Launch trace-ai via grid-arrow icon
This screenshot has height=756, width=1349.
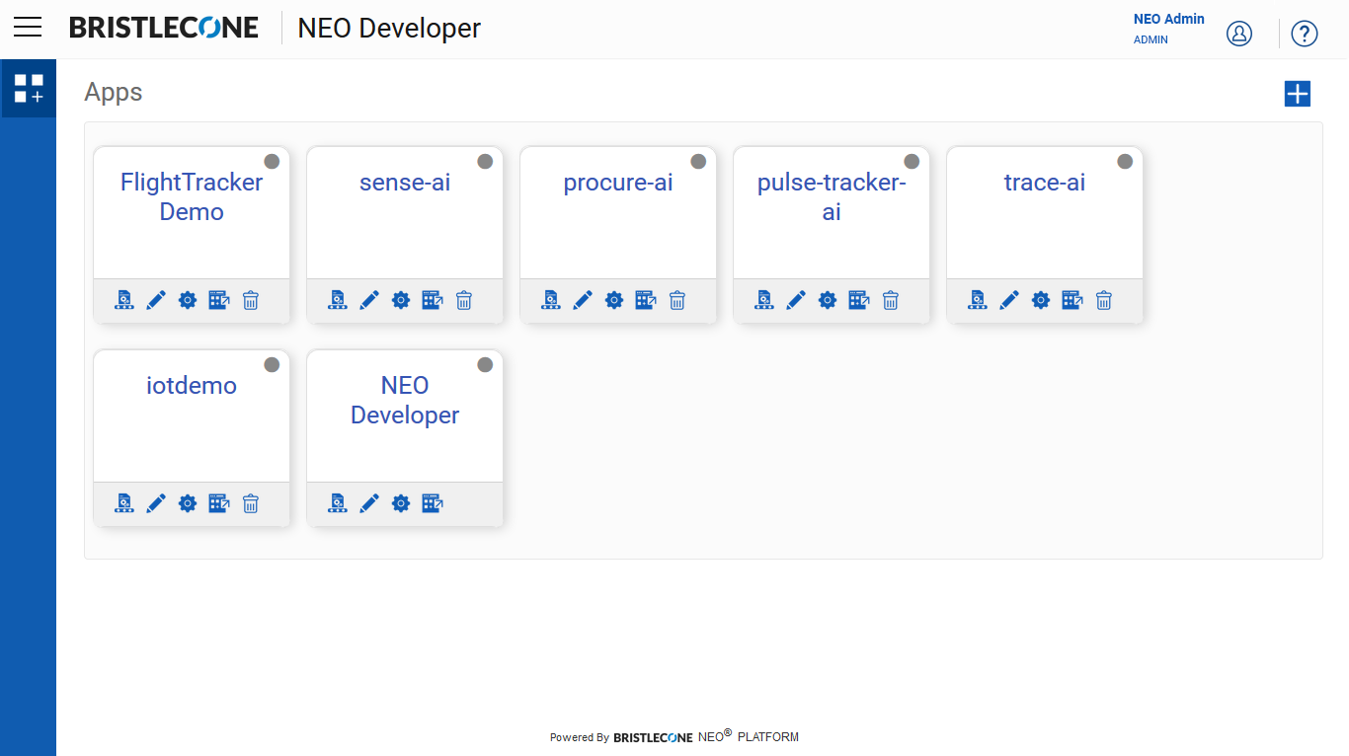(1072, 300)
